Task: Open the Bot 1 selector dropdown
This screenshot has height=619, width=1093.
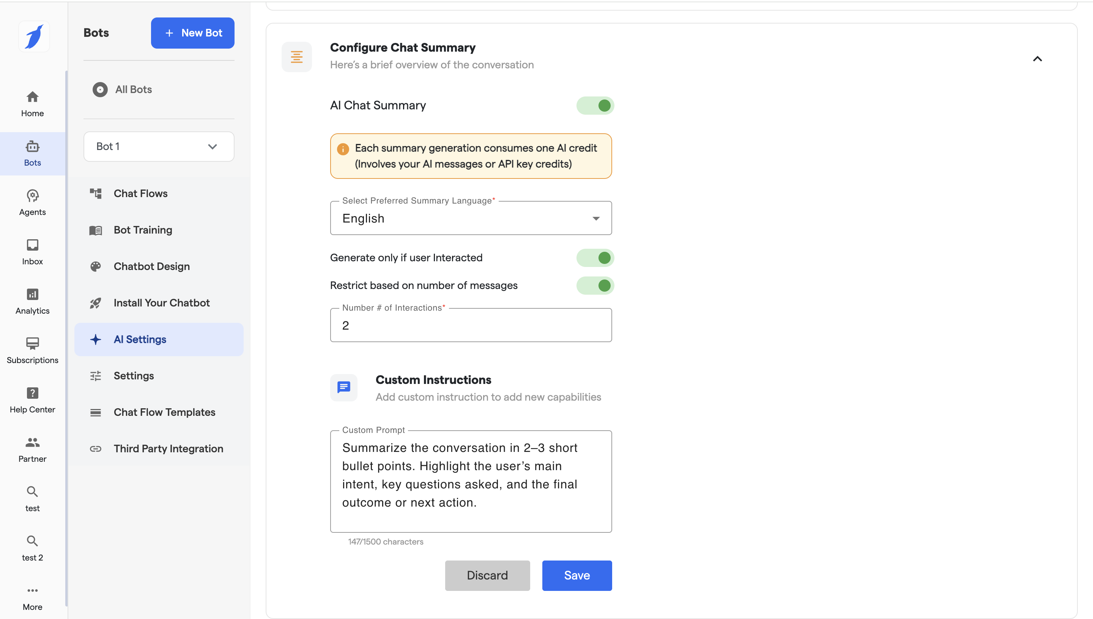Action: click(159, 147)
